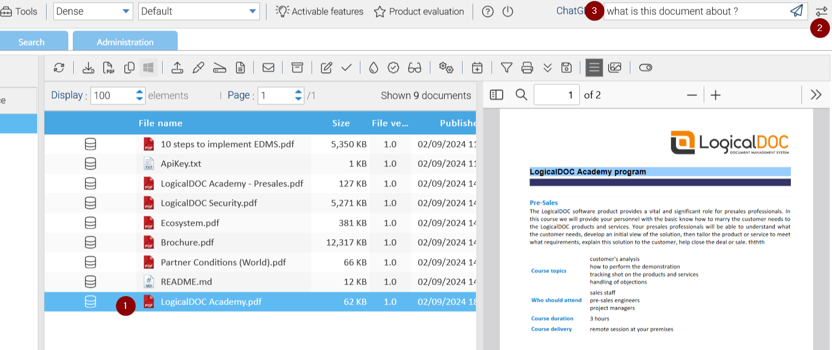Sort by the File name column header

161,123
